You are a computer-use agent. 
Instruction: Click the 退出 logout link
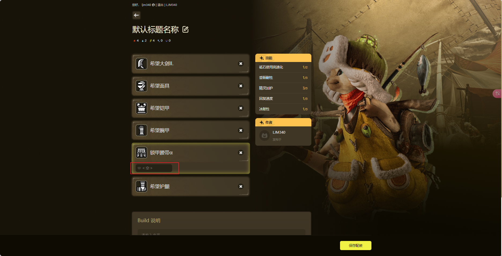160,5
